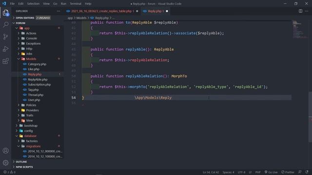Click the Ln 54, Col 42 status item
The height and width of the screenshot is (175, 312).
coord(211,172)
